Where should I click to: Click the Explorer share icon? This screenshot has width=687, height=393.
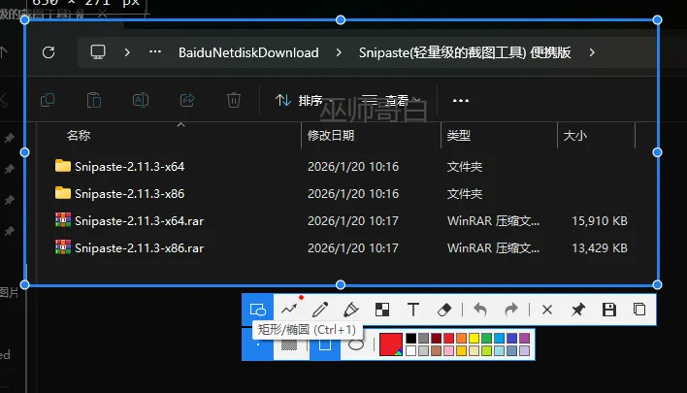tap(187, 100)
